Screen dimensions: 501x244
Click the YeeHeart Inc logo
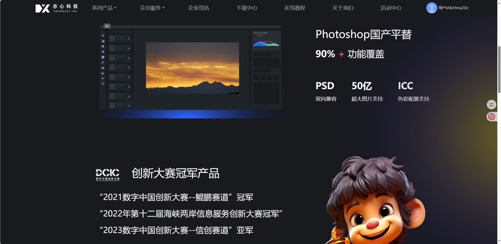point(57,8)
